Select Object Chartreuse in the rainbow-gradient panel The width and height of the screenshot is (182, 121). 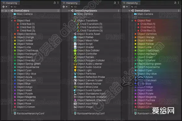click(148, 51)
